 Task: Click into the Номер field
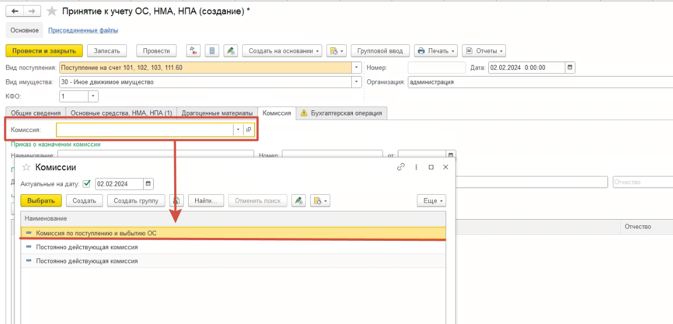(437, 68)
